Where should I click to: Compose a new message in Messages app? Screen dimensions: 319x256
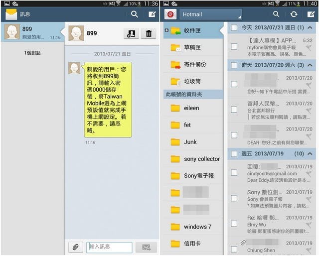click(x=152, y=14)
